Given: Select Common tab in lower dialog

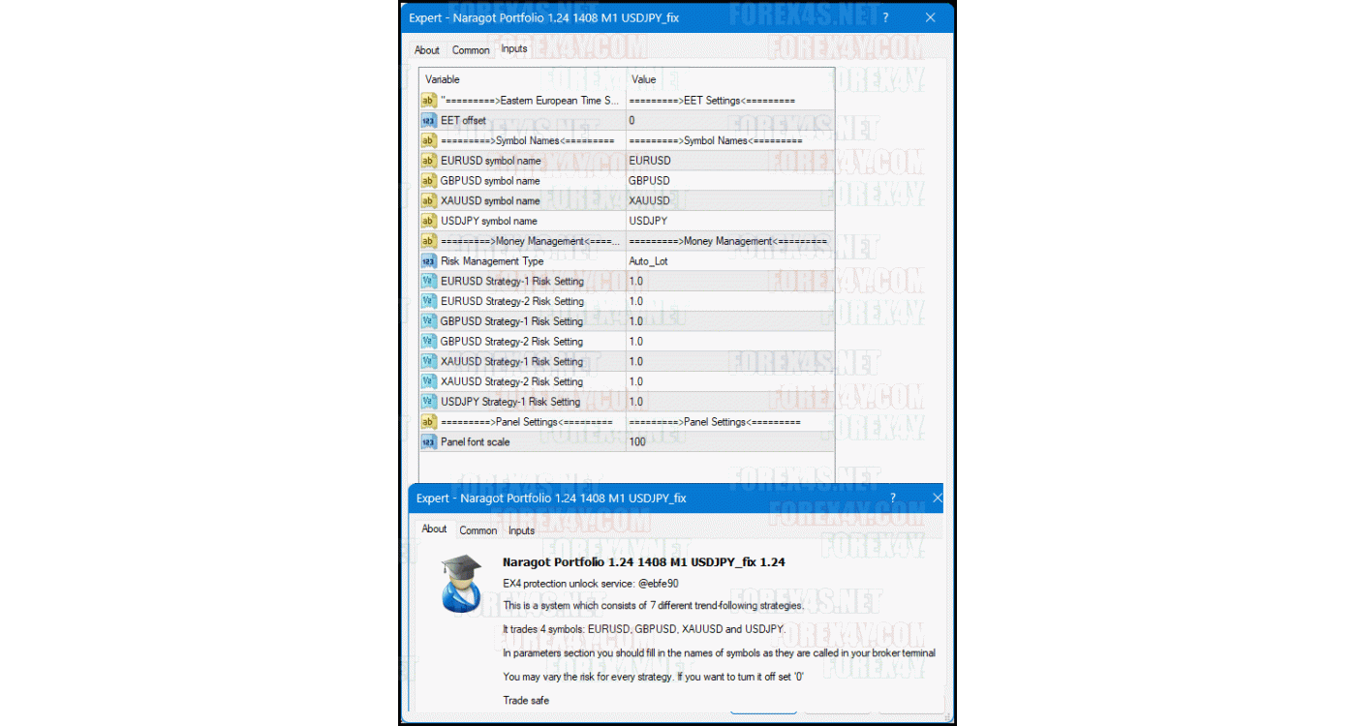Looking at the screenshot, I should pos(478,530).
